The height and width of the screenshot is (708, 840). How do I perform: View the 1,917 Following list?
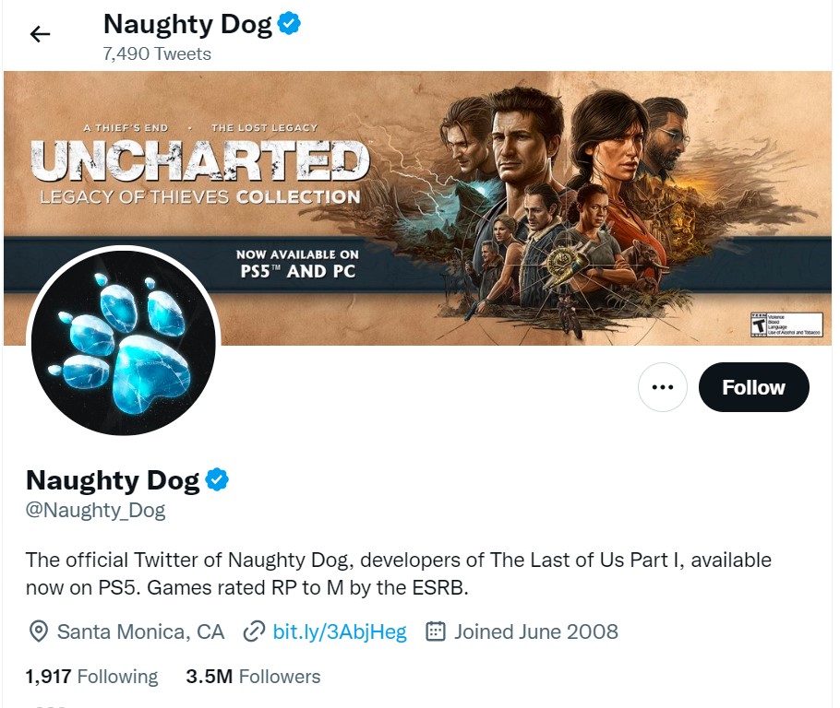(92, 677)
